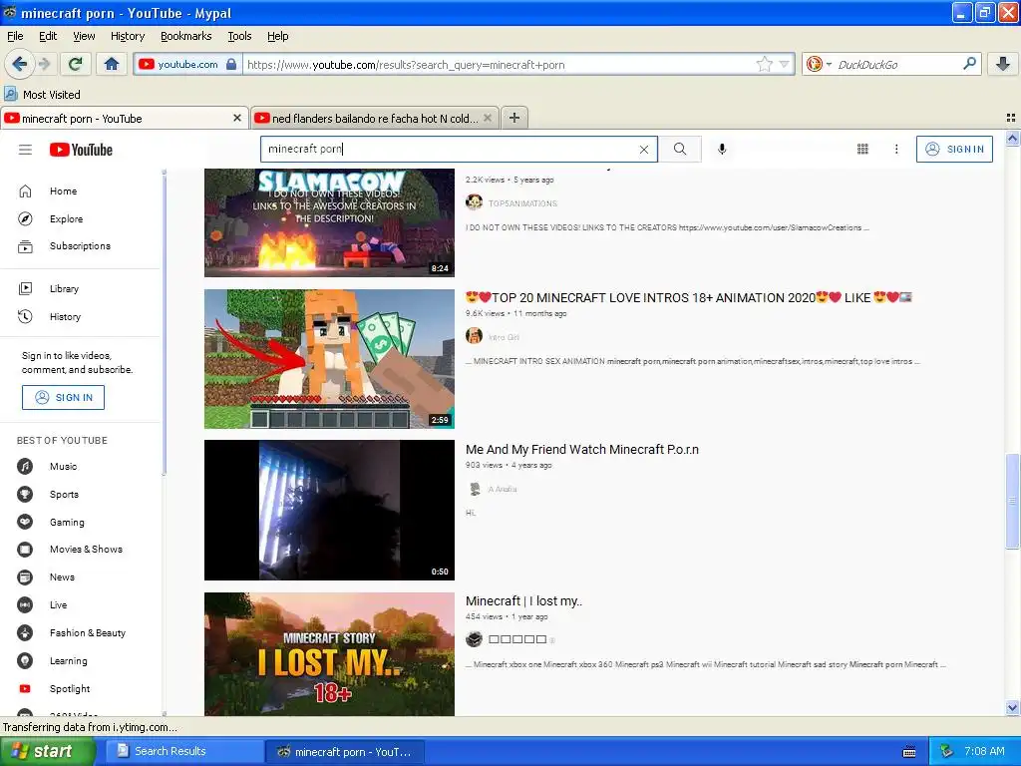Click the page scrollbar up arrow

tap(1012, 138)
